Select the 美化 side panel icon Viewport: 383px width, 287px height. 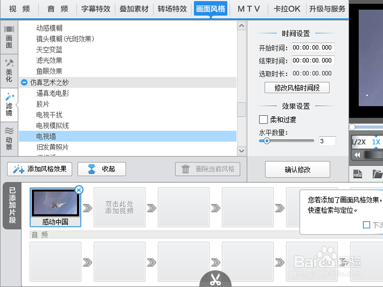[x=9, y=71]
